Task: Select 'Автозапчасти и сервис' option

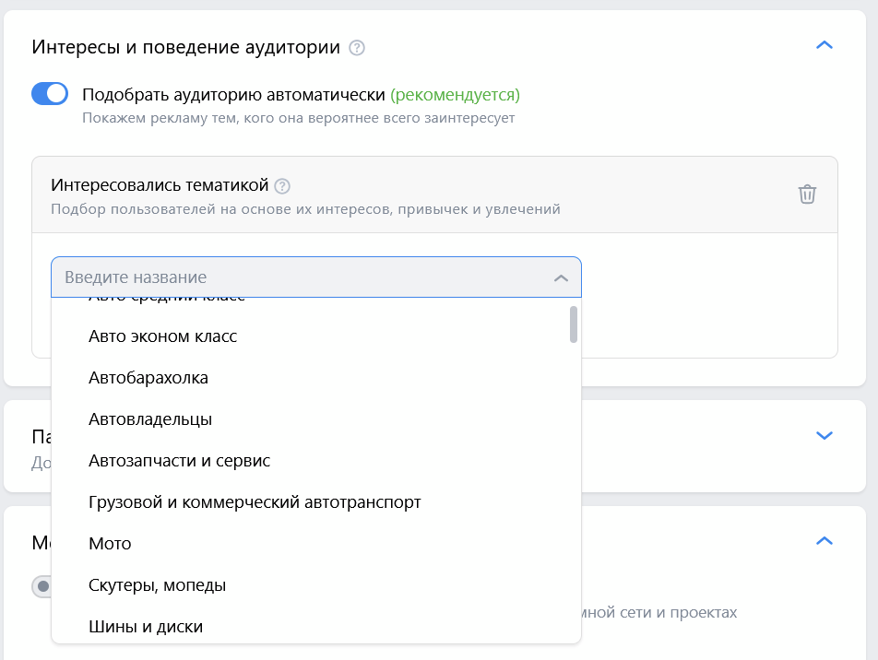Action: click(x=316, y=461)
